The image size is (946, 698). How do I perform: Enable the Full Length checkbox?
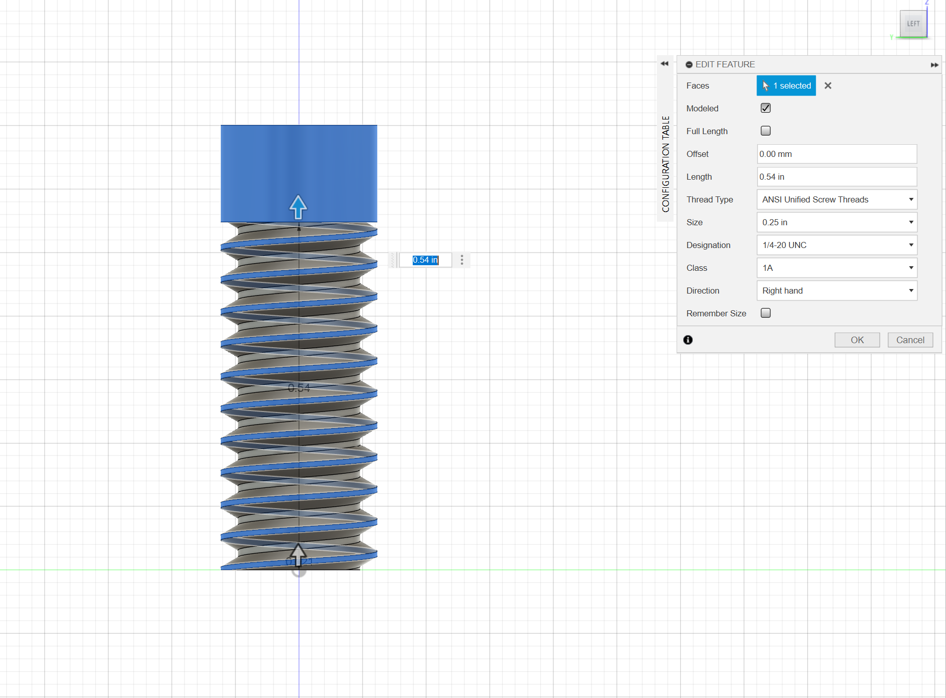[766, 131]
